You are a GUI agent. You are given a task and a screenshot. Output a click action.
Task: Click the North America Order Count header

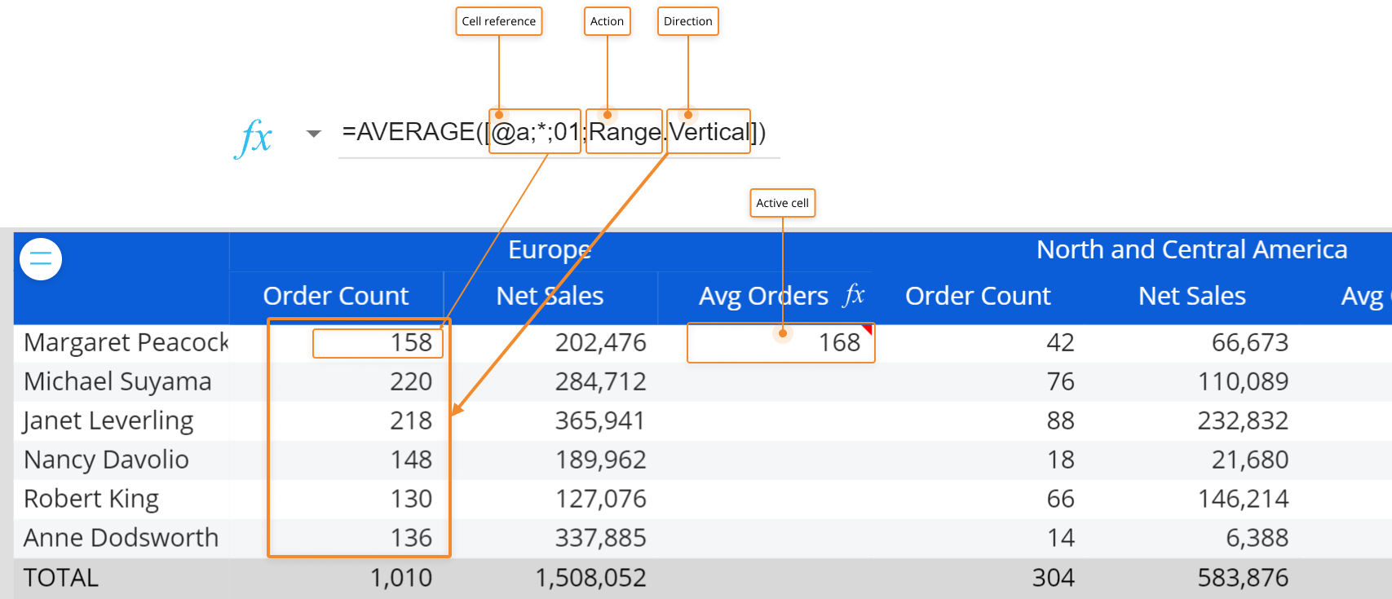(x=978, y=297)
